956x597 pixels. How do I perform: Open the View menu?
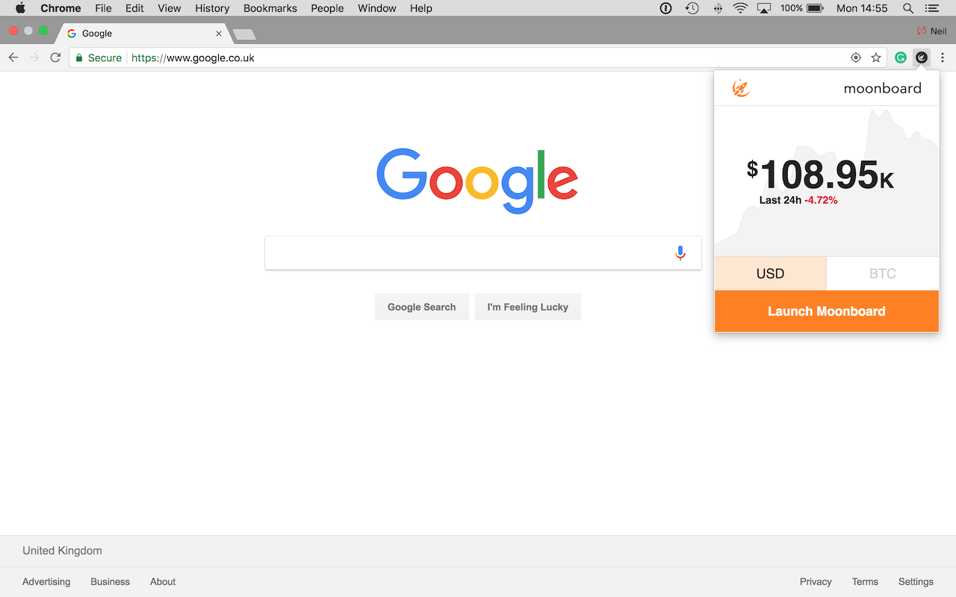click(x=170, y=8)
